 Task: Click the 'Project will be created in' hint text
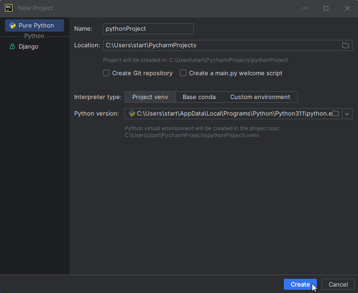pyautogui.click(x=195, y=60)
